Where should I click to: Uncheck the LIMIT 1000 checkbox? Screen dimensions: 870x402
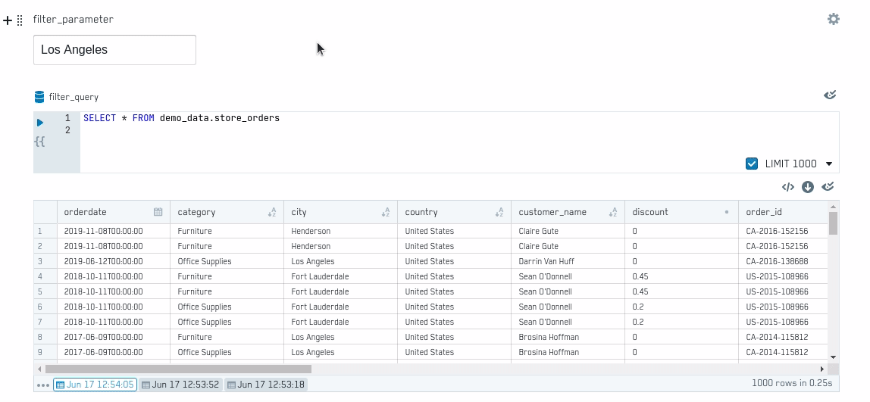[752, 164]
